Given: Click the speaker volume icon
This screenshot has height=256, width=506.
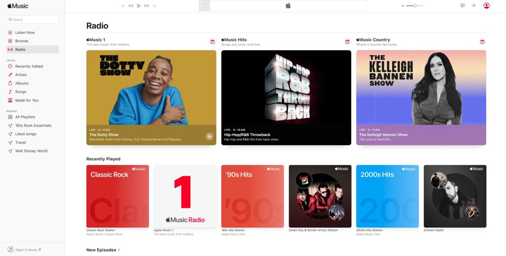Looking at the screenshot, I should click(x=403, y=6).
